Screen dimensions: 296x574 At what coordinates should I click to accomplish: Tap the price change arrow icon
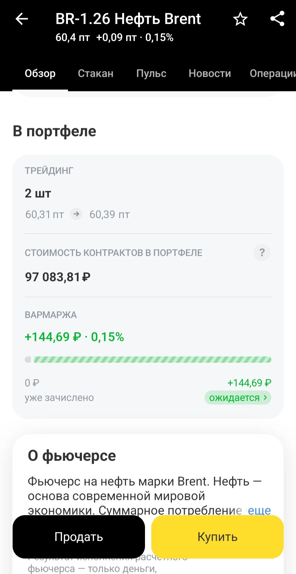coord(76,214)
